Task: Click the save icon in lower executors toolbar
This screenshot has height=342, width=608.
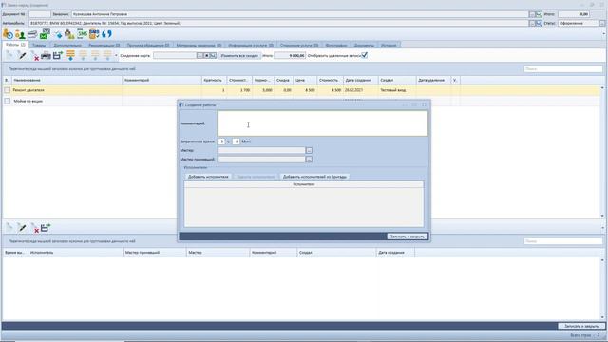Action: tap(46, 228)
